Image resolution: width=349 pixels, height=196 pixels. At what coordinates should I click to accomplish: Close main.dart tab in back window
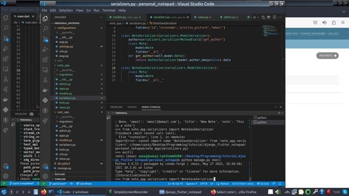33,16
